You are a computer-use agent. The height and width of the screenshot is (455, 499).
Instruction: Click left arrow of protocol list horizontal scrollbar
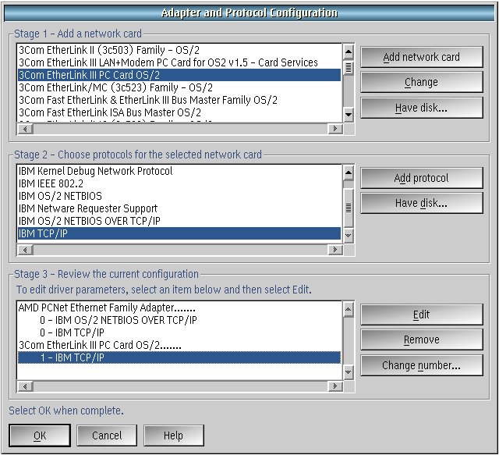(25, 250)
